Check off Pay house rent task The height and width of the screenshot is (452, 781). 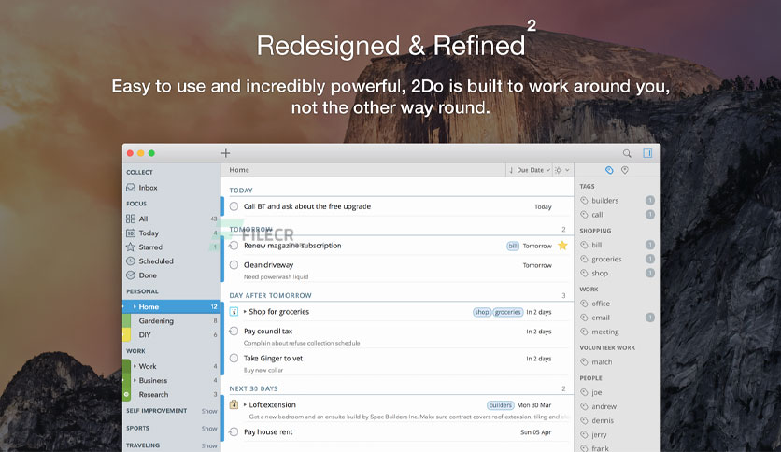[234, 432]
